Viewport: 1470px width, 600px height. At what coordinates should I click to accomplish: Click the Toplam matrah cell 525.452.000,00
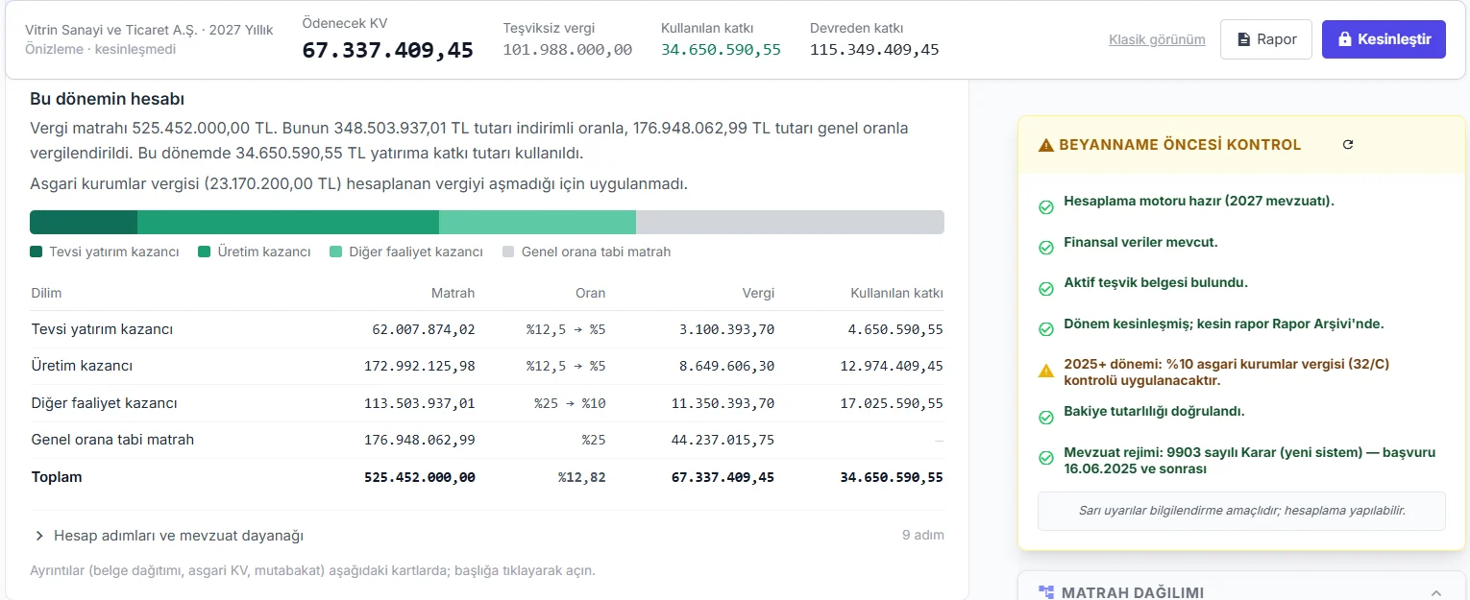420,477
